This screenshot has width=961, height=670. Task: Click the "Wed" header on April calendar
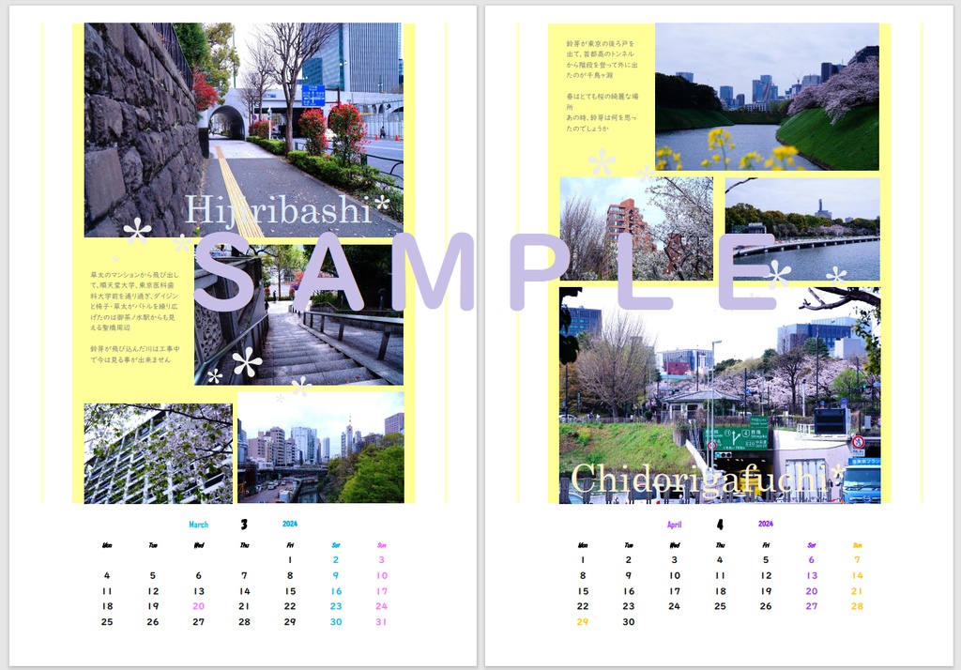pyautogui.click(x=674, y=545)
